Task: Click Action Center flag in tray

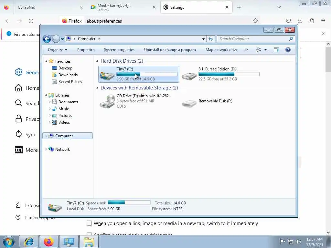Action: pyautogui.click(x=282, y=242)
